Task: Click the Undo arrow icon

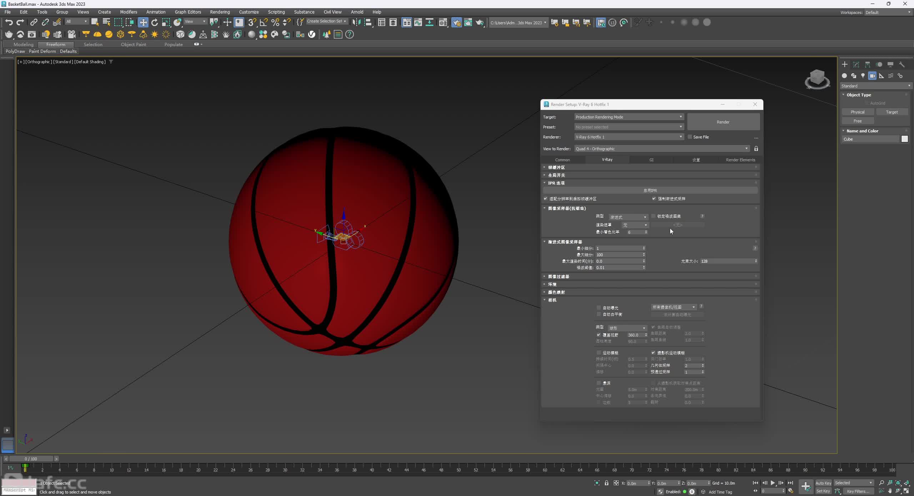Action: point(9,22)
